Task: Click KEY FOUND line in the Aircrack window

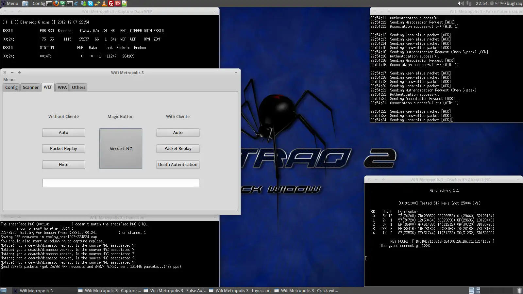Action: pos(442,241)
